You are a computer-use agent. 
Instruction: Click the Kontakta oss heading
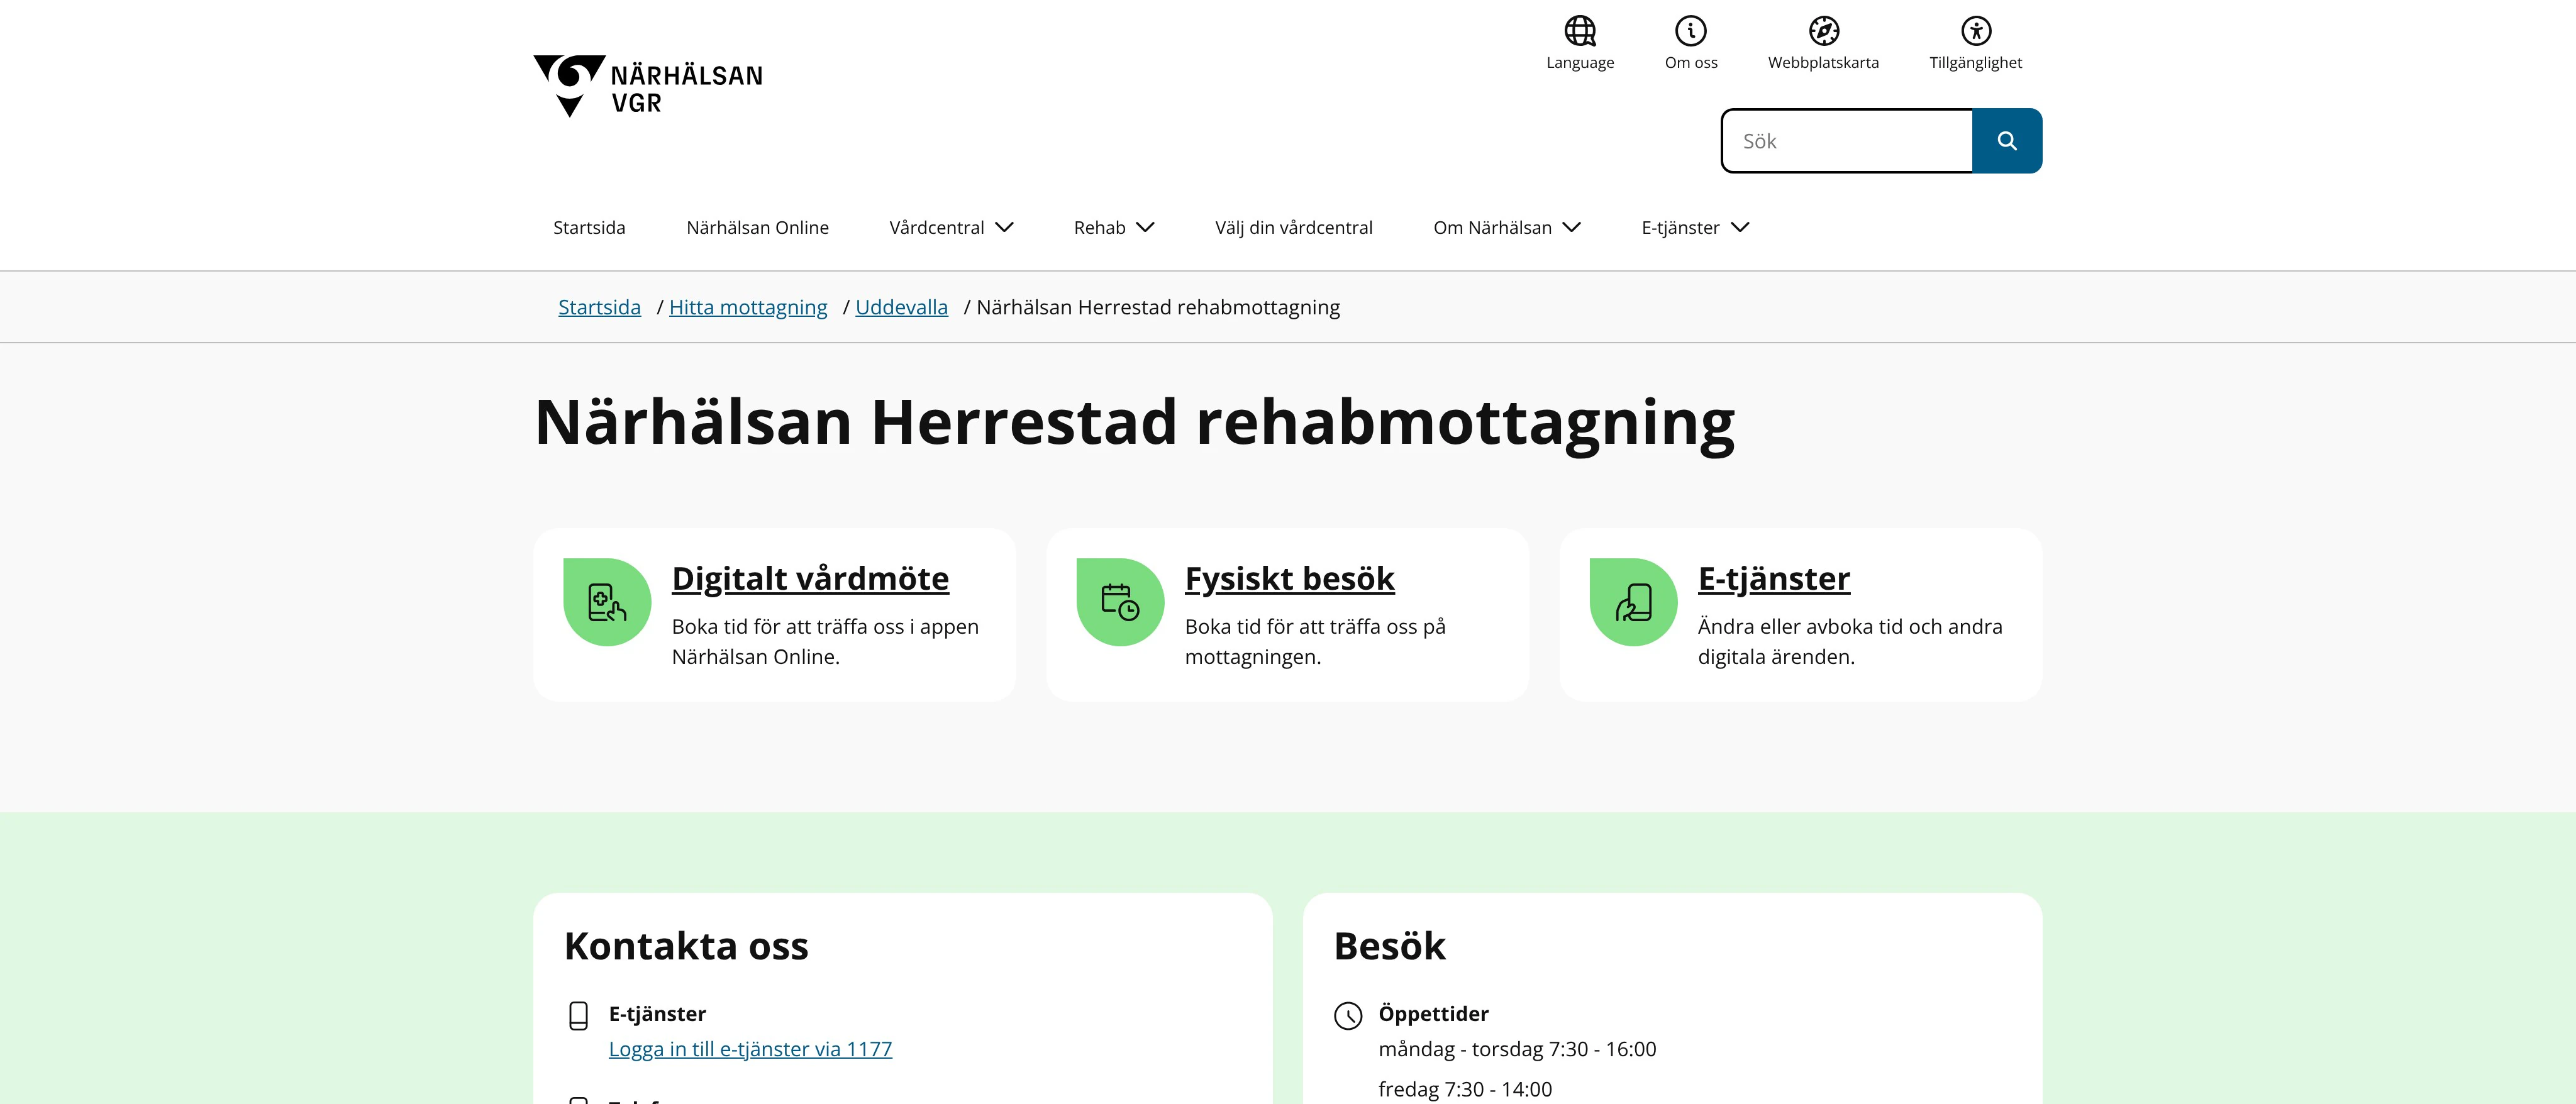click(686, 946)
